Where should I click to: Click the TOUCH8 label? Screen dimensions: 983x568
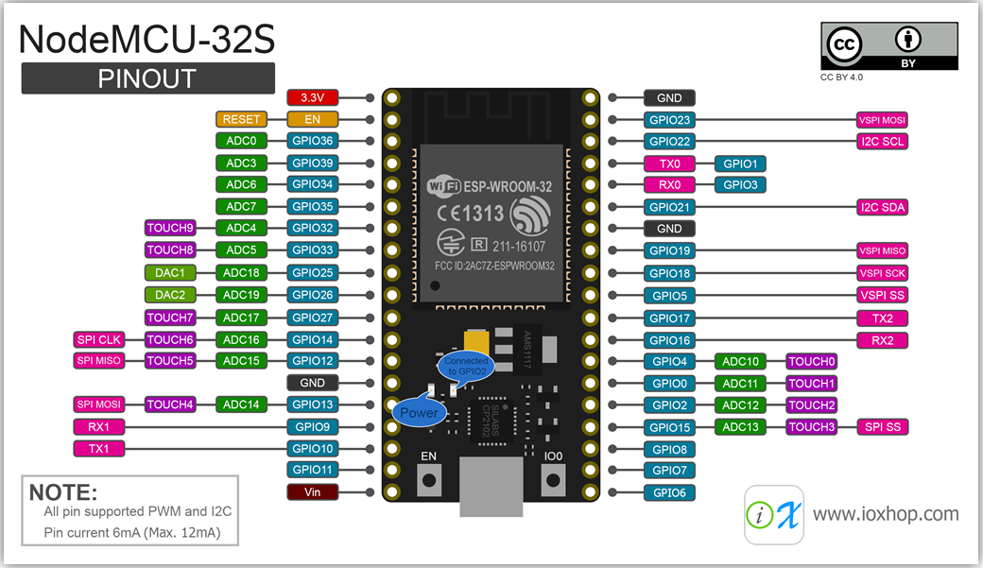[170, 250]
